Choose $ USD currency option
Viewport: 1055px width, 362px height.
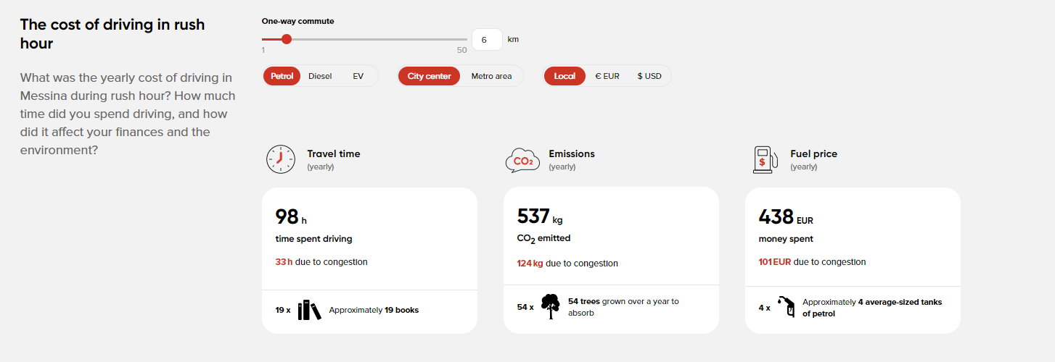coord(649,76)
